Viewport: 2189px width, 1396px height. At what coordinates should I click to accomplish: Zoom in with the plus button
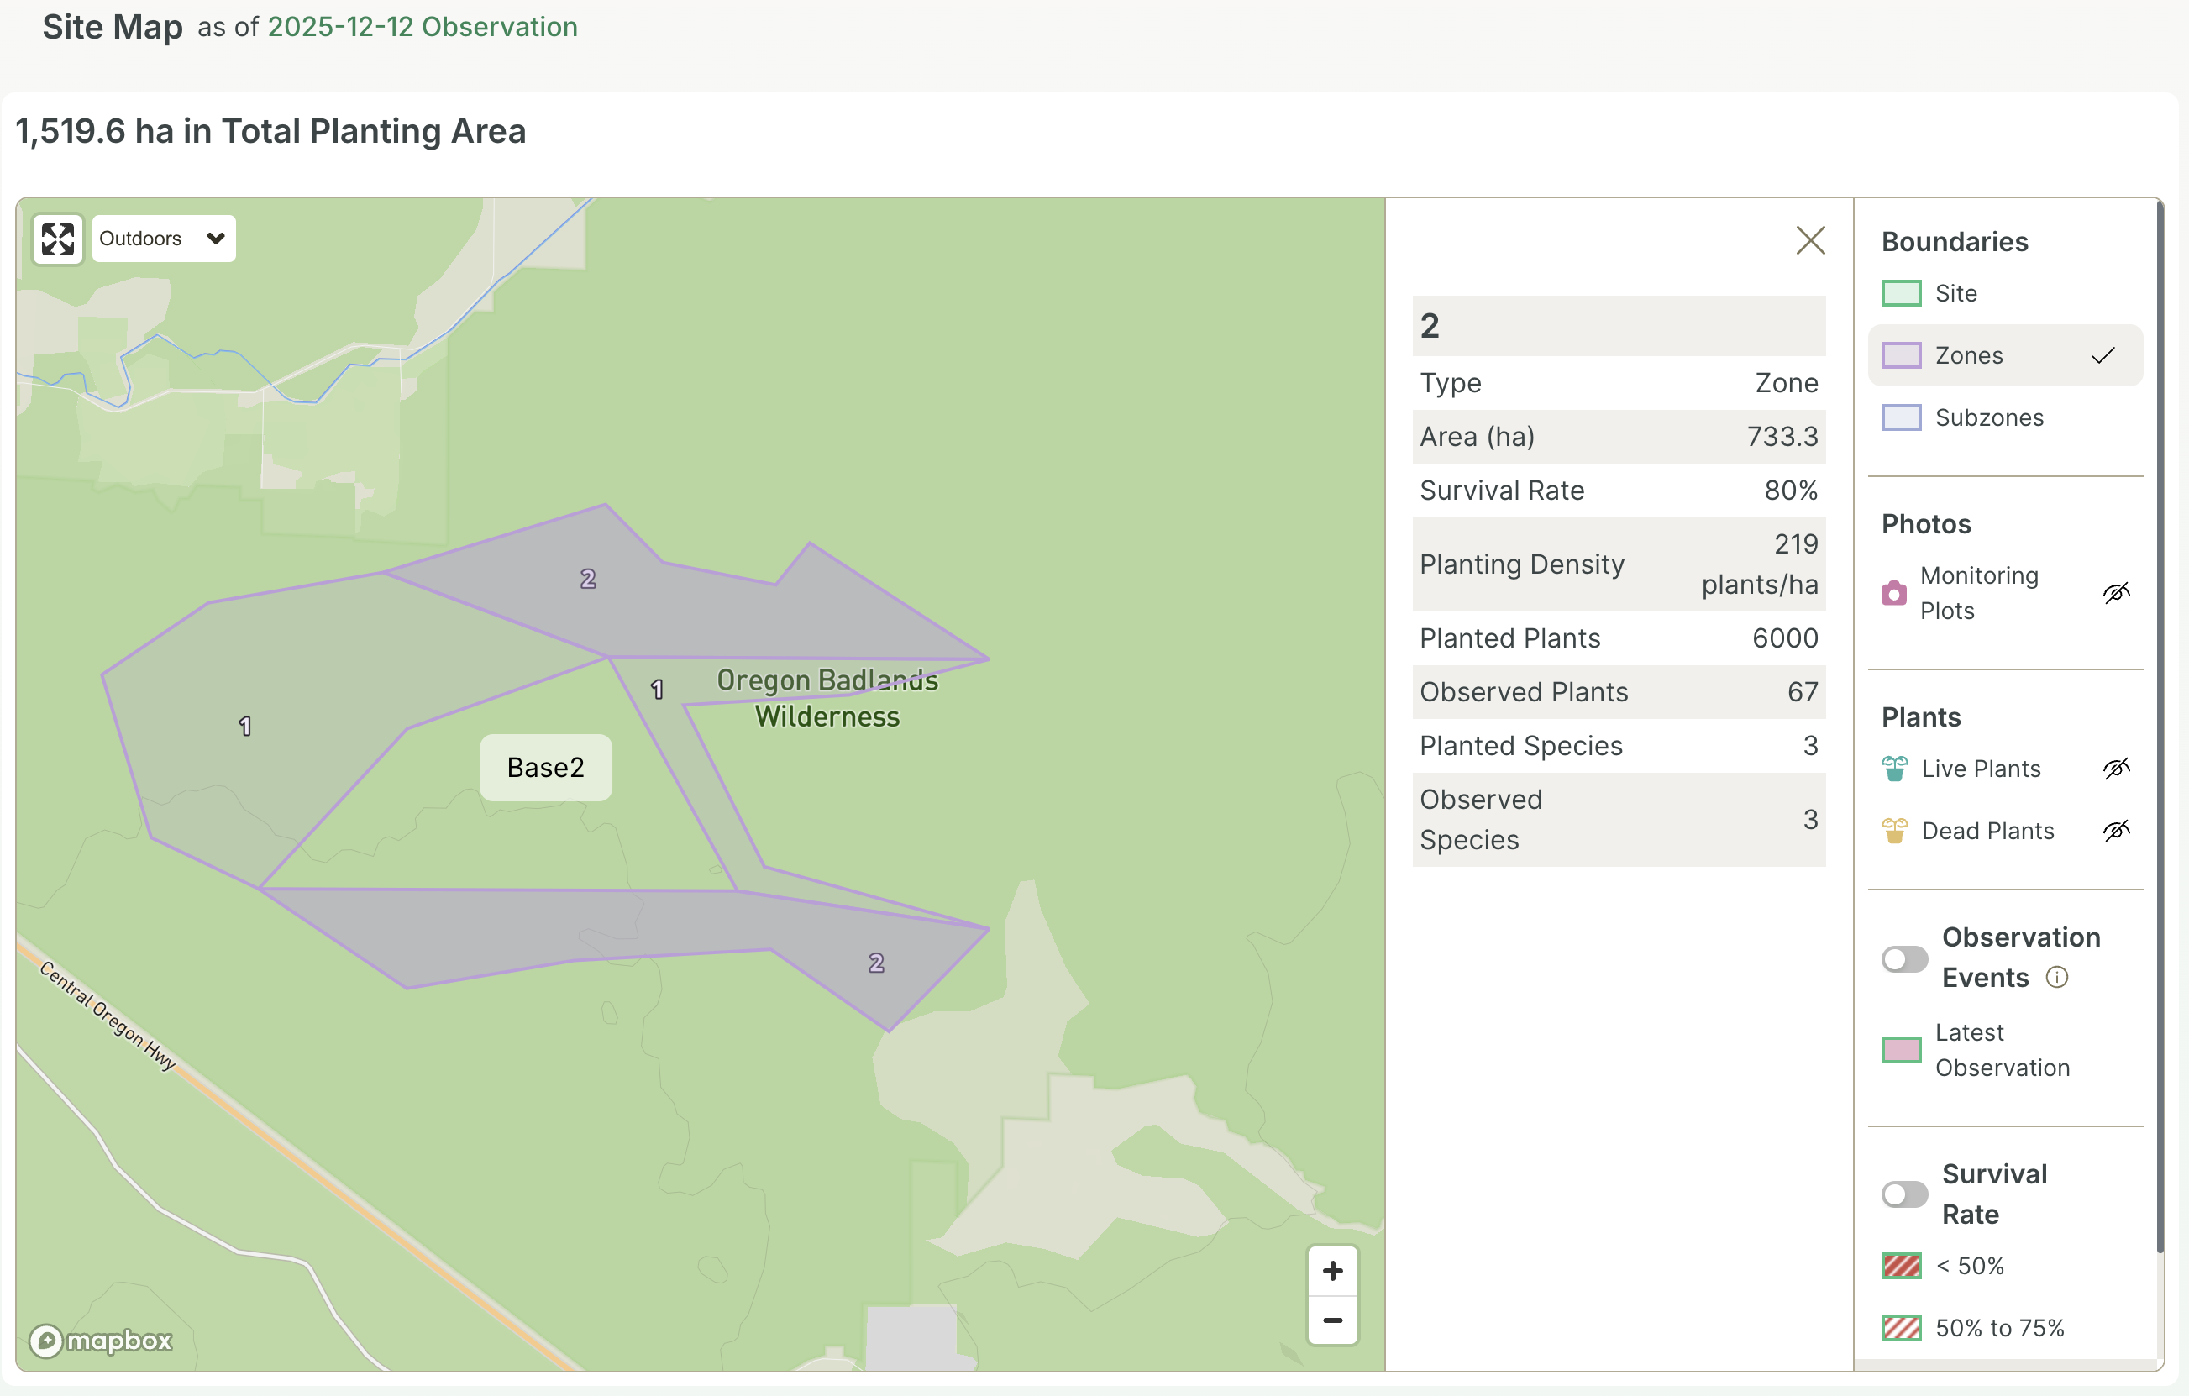[1331, 1270]
